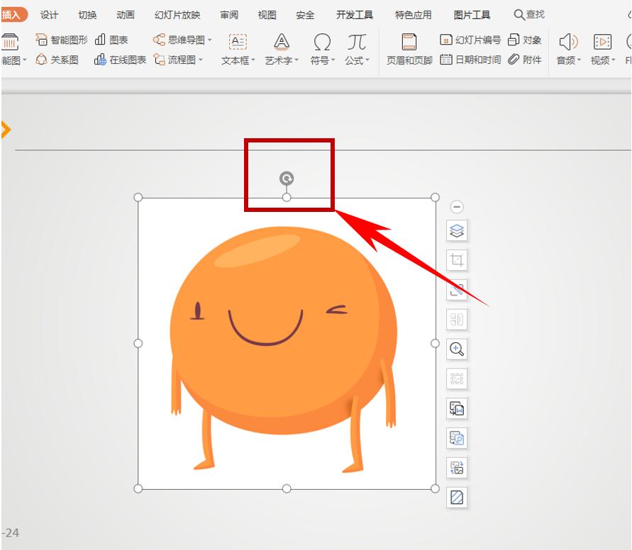Image resolution: width=632 pixels, height=550 pixels.
Task: Insert 日期和时间 date and time
Action: tap(470, 60)
